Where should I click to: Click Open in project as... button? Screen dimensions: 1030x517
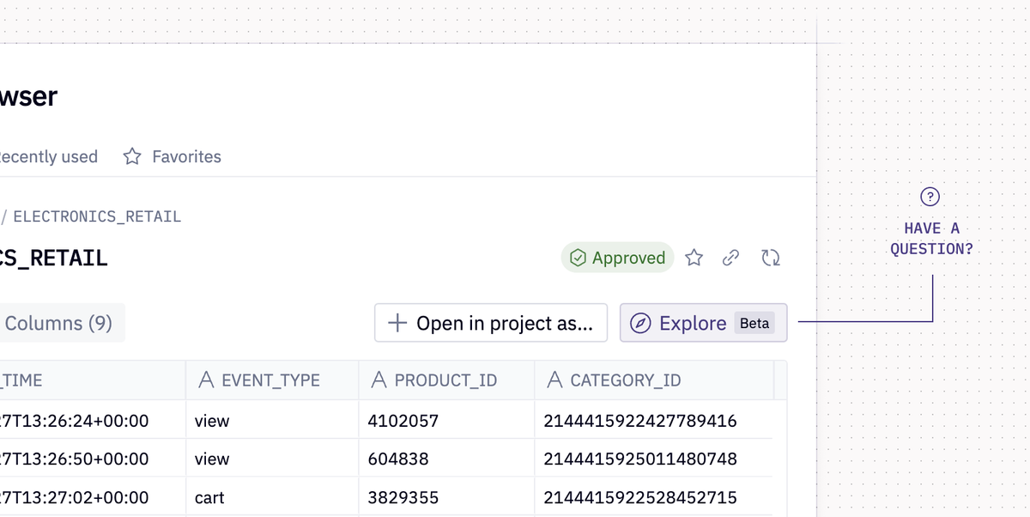coord(491,323)
